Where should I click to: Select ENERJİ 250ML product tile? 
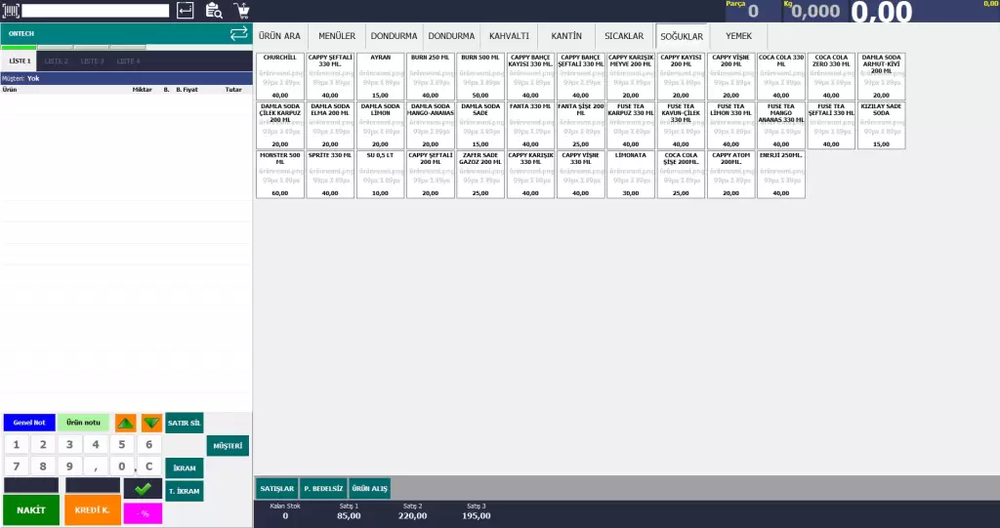pyautogui.click(x=781, y=175)
